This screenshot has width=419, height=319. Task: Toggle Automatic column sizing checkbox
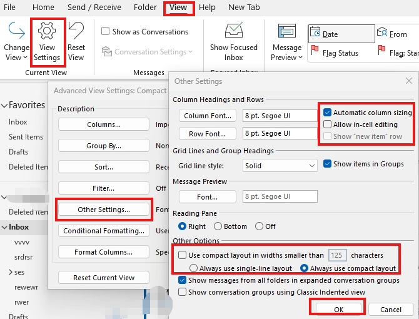327,113
